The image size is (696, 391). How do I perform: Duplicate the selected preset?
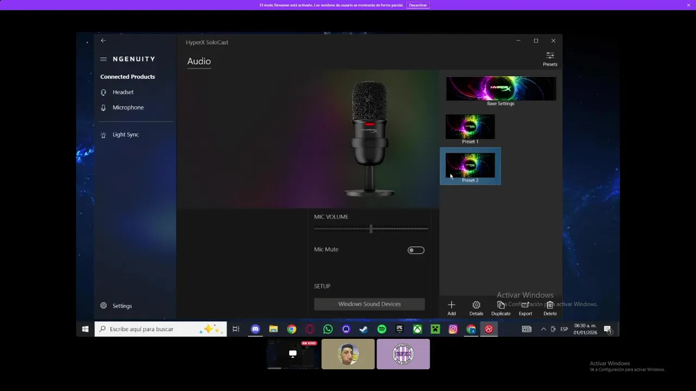pyautogui.click(x=501, y=308)
